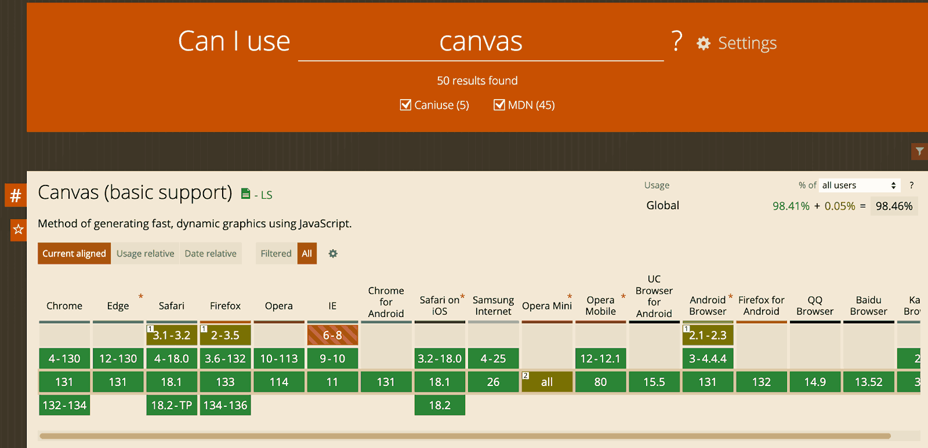Click the Settings link in header
The height and width of the screenshot is (448, 928).
click(747, 43)
